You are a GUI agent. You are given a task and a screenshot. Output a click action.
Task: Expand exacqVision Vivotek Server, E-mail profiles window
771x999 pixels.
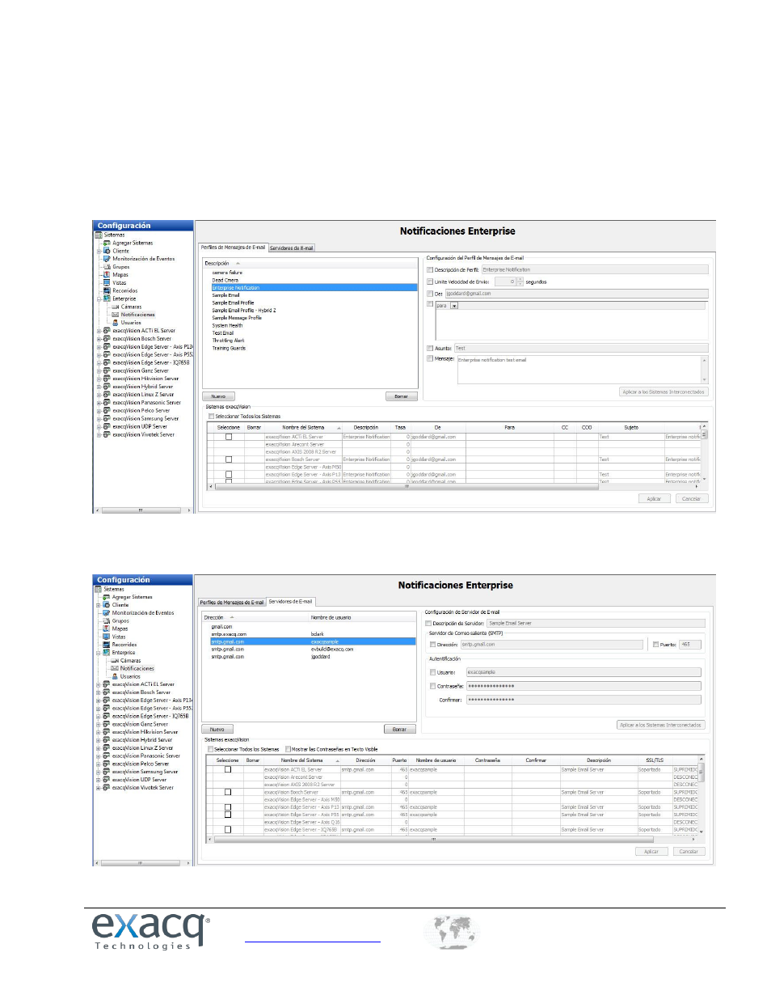point(99,434)
